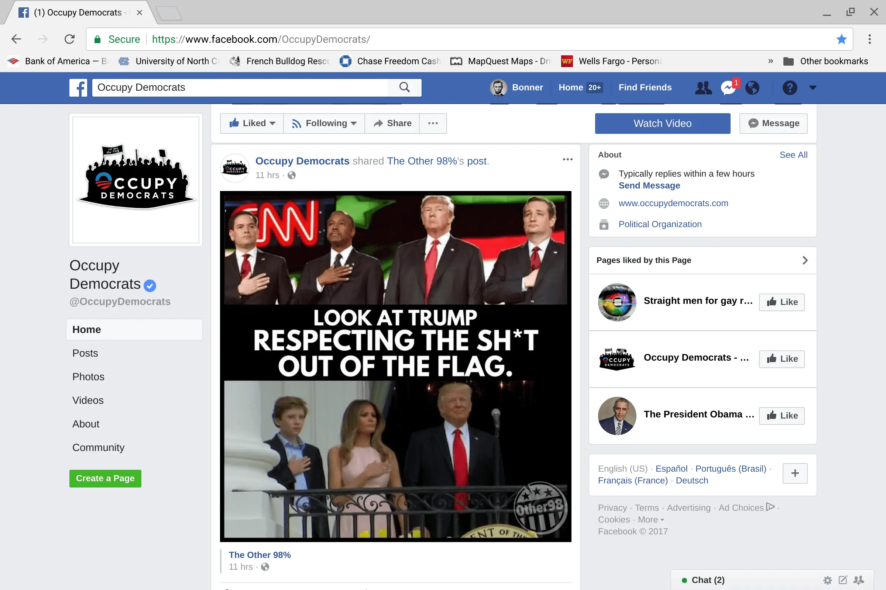Bookmark star icon in address bar
Screen dimensions: 886x590
841,39
